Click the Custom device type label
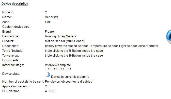The width and height of the screenshot is (171, 99). click(16, 27)
